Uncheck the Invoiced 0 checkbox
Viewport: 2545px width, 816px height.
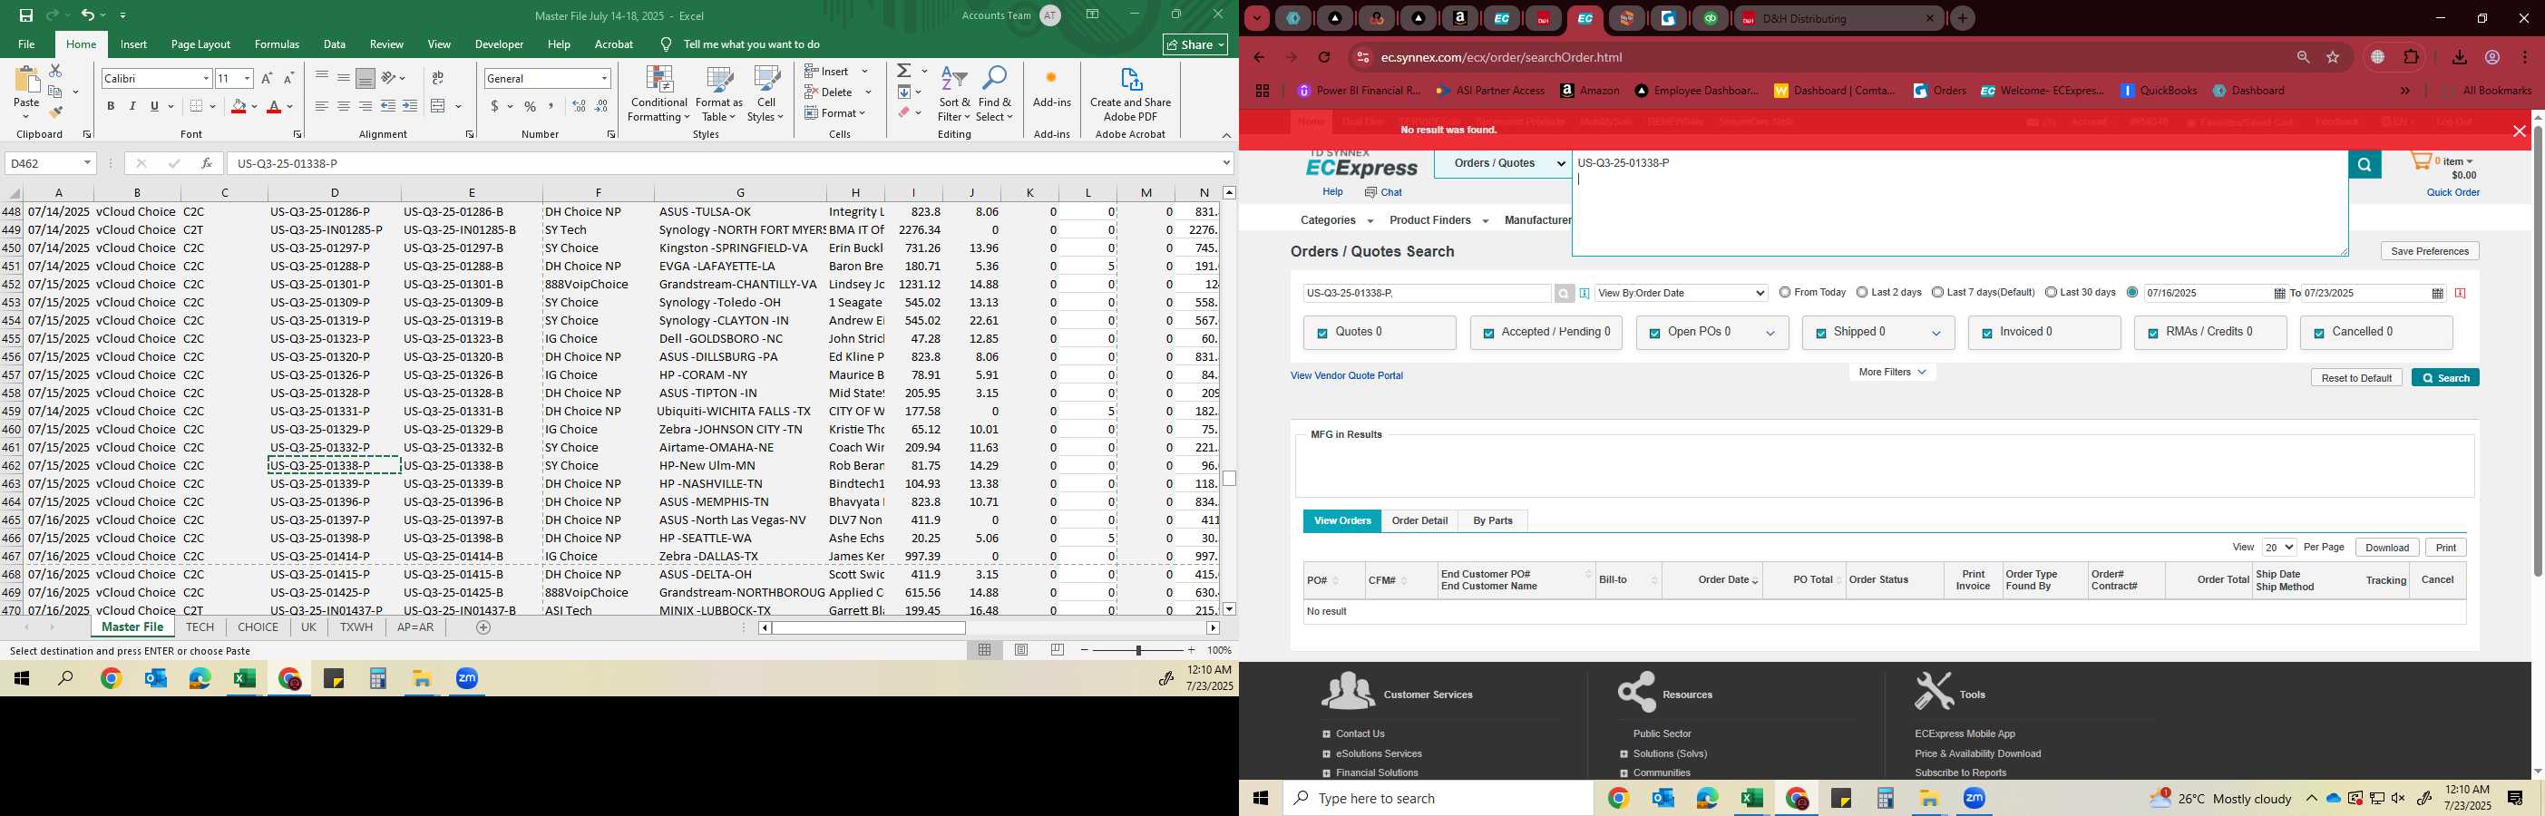1987,334
